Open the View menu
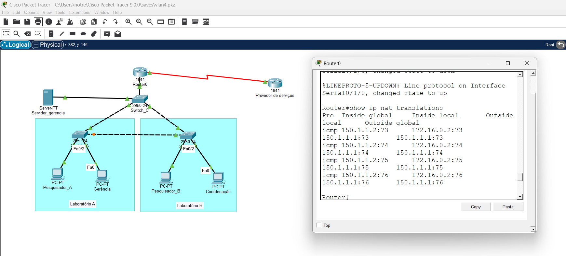 click(47, 12)
